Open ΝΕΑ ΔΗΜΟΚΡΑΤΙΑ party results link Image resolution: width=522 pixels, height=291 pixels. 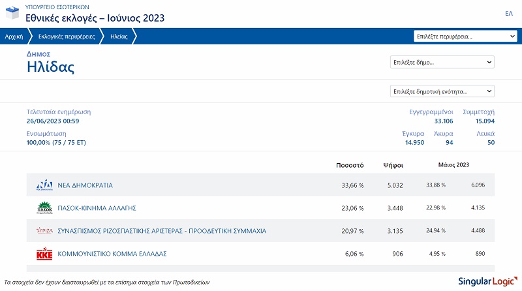tap(85, 185)
